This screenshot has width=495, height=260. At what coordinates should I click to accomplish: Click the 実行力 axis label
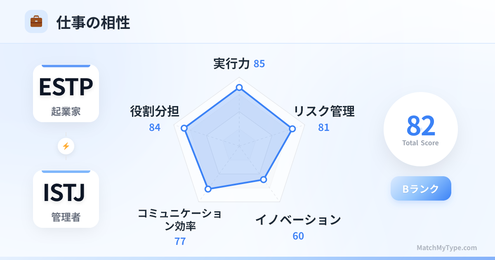(232, 64)
